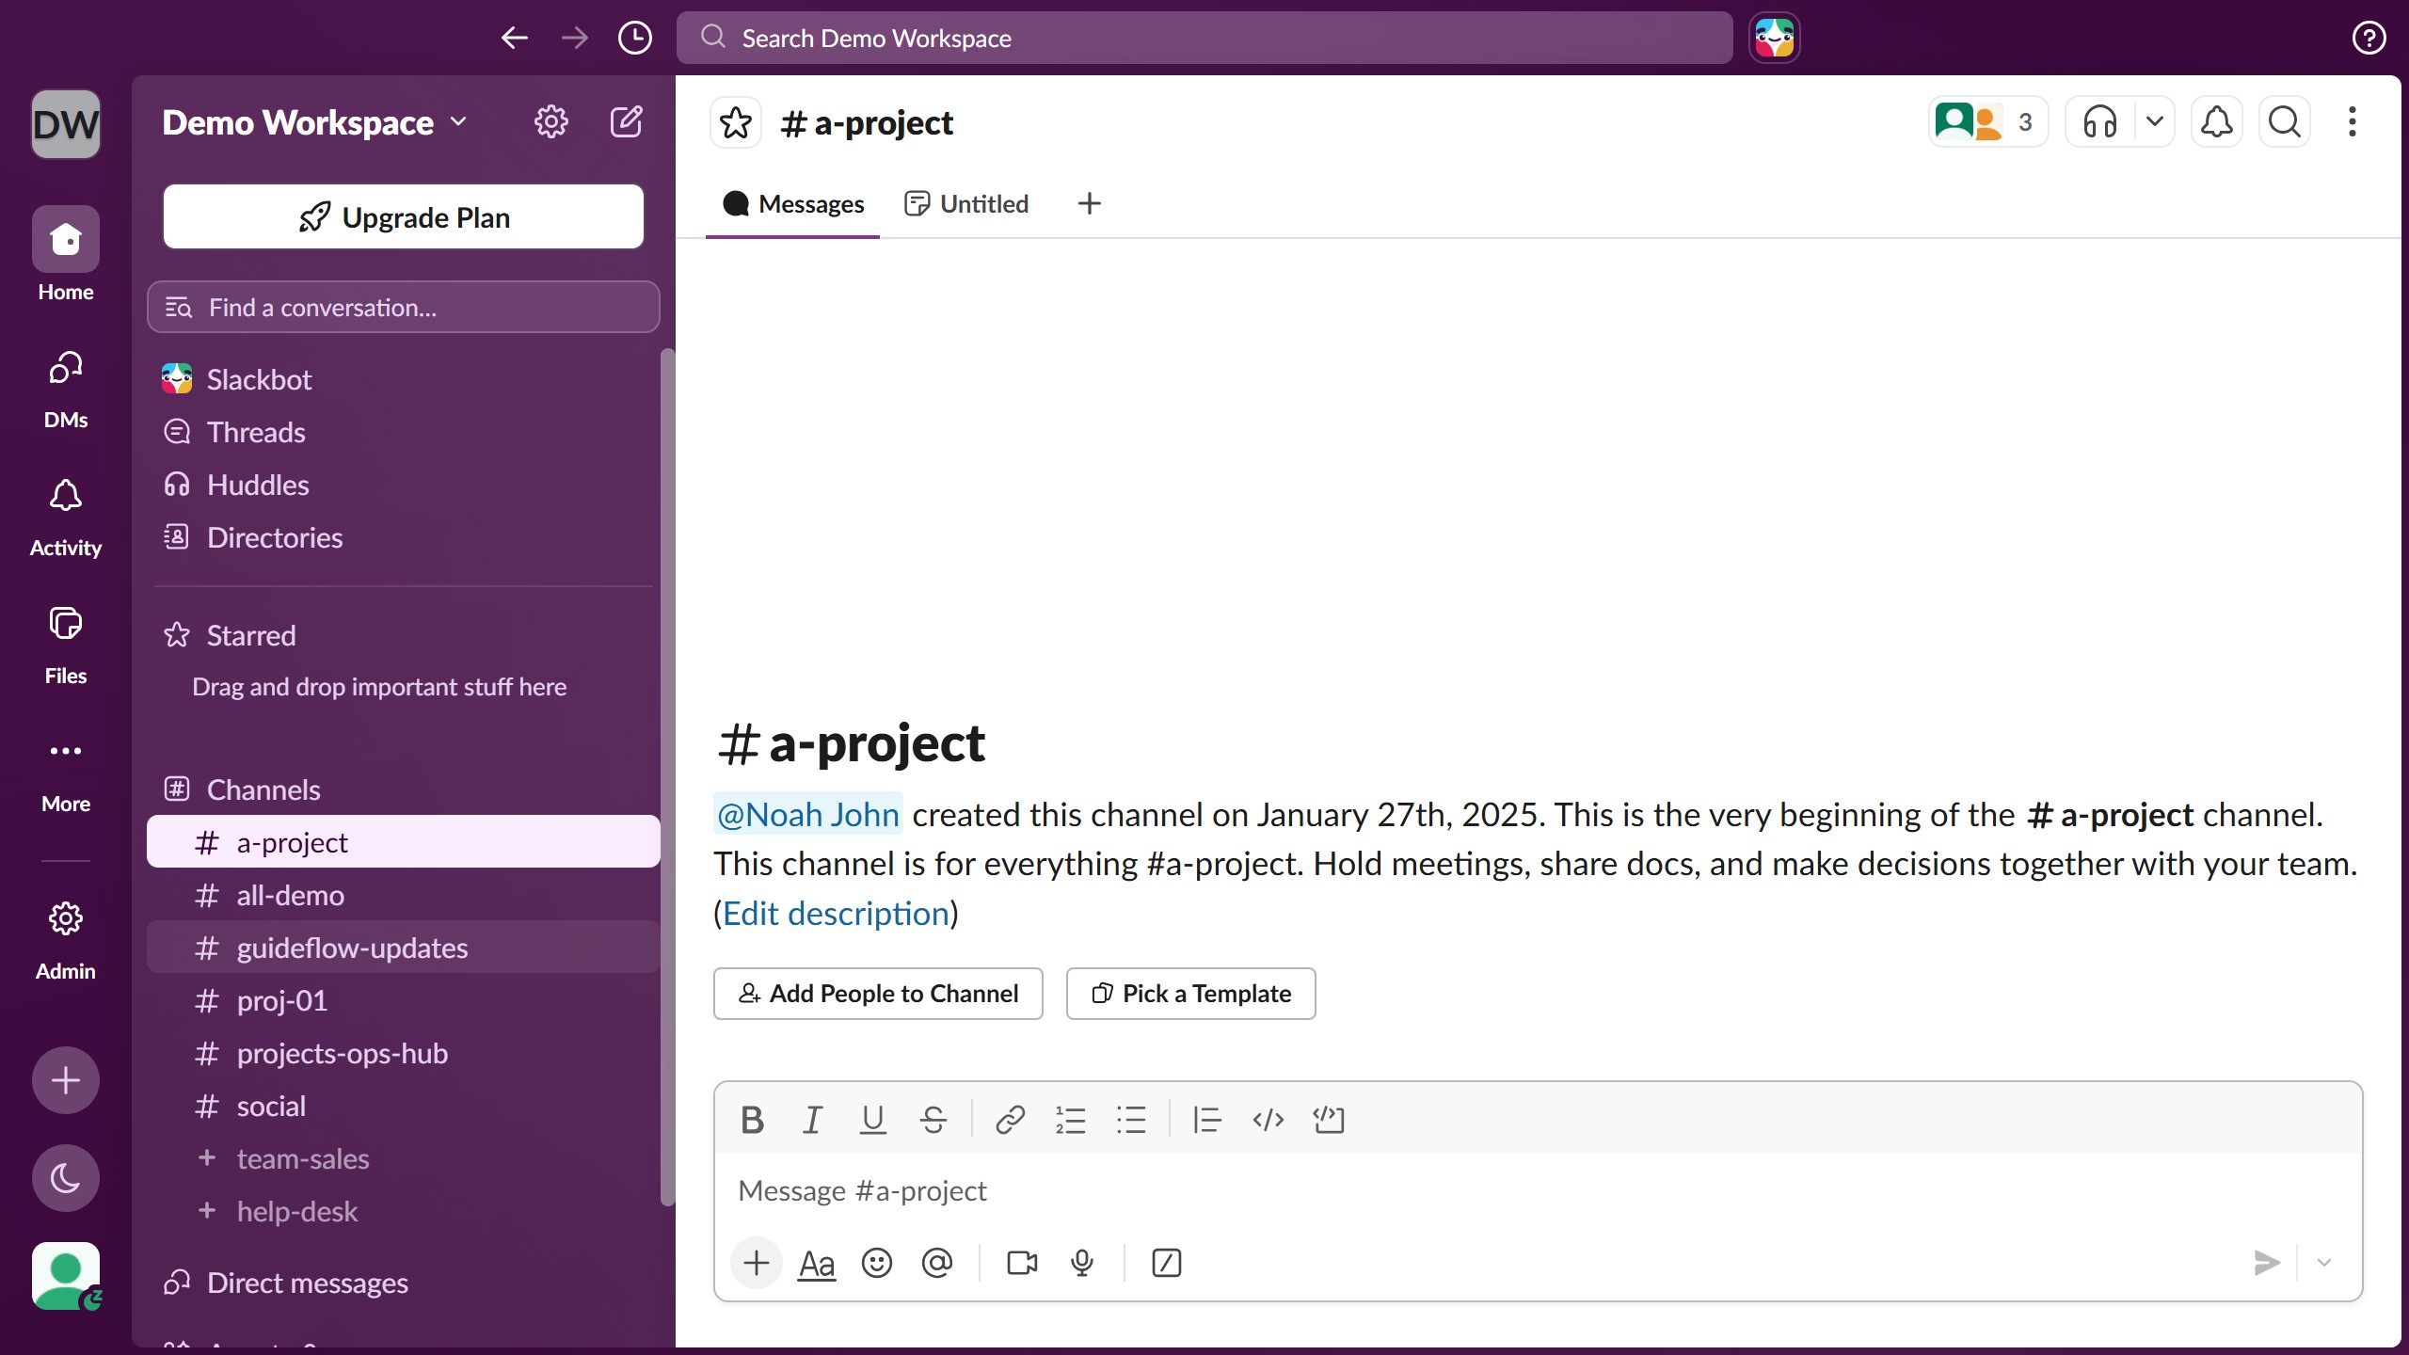Hide formatting toolbar with Aa icon

click(817, 1263)
